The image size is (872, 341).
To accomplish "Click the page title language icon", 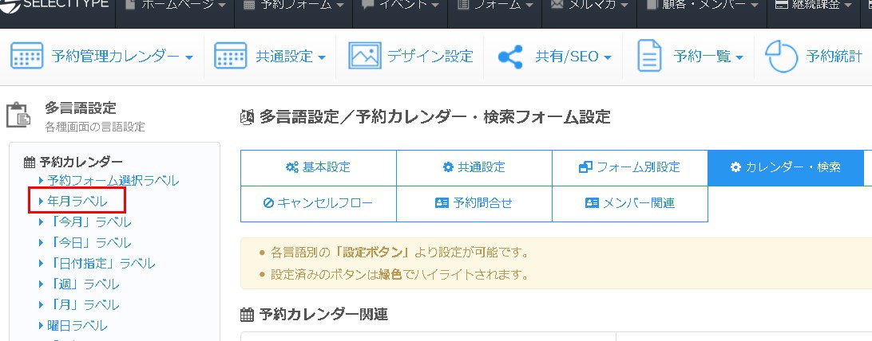I will 248,118.
